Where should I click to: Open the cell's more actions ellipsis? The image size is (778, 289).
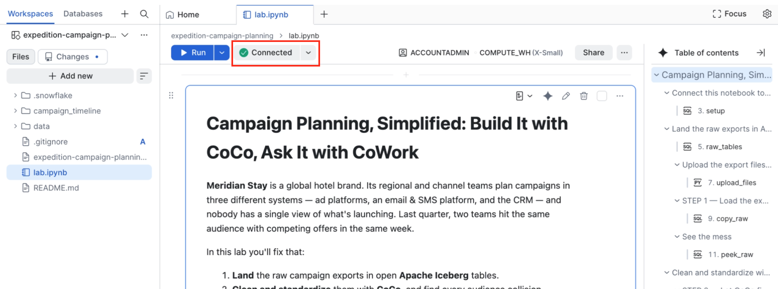tap(620, 96)
